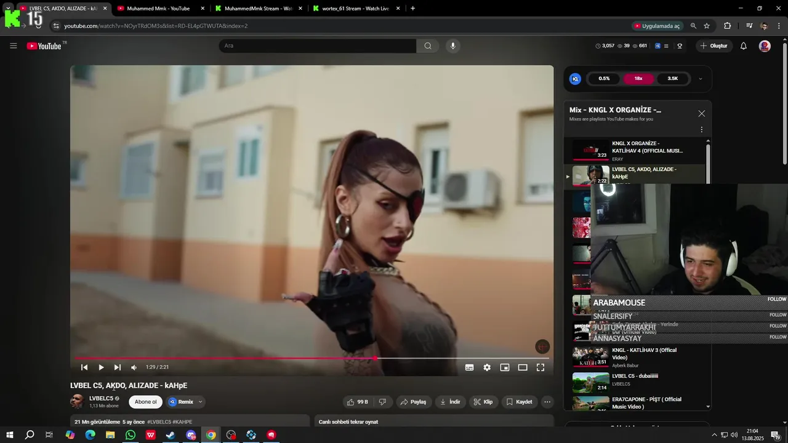The width and height of the screenshot is (788, 443).
Task: Dislike the video
Action: (x=382, y=402)
